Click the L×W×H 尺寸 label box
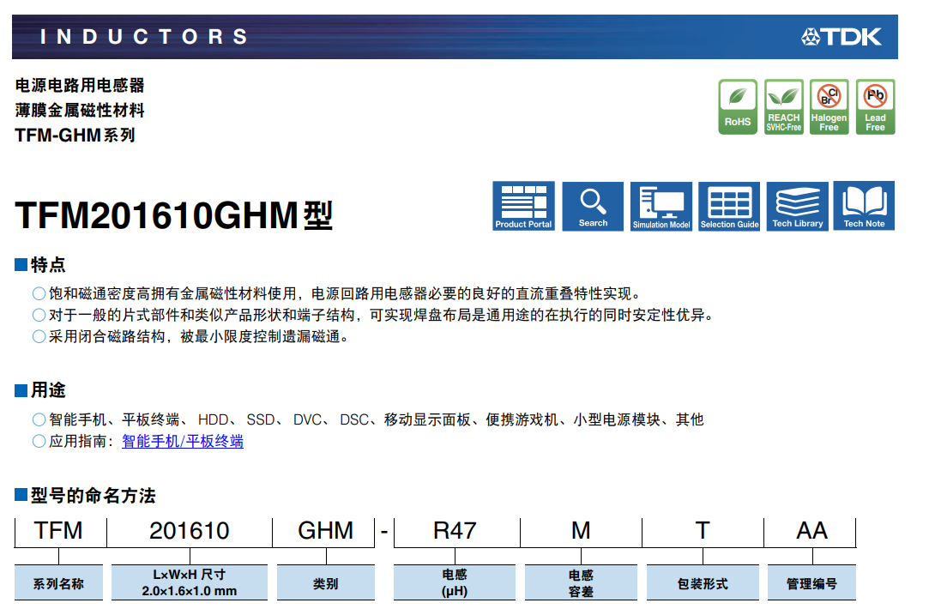Viewport: 929px width, 609px height. (x=190, y=582)
